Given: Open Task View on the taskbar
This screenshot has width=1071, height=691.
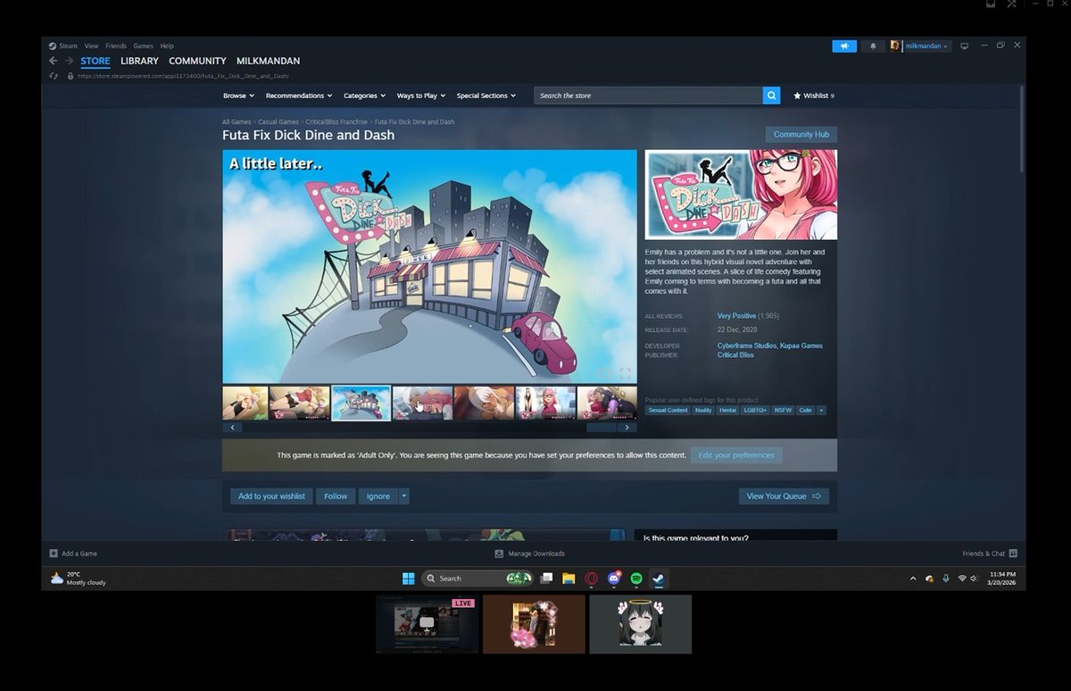Looking at the screenshot, I should tap(547, 579).
